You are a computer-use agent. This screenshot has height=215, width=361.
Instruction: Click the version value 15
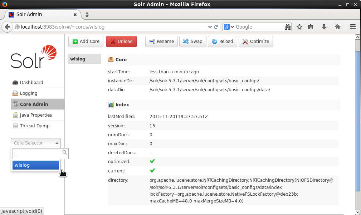[x=152, y=126]
